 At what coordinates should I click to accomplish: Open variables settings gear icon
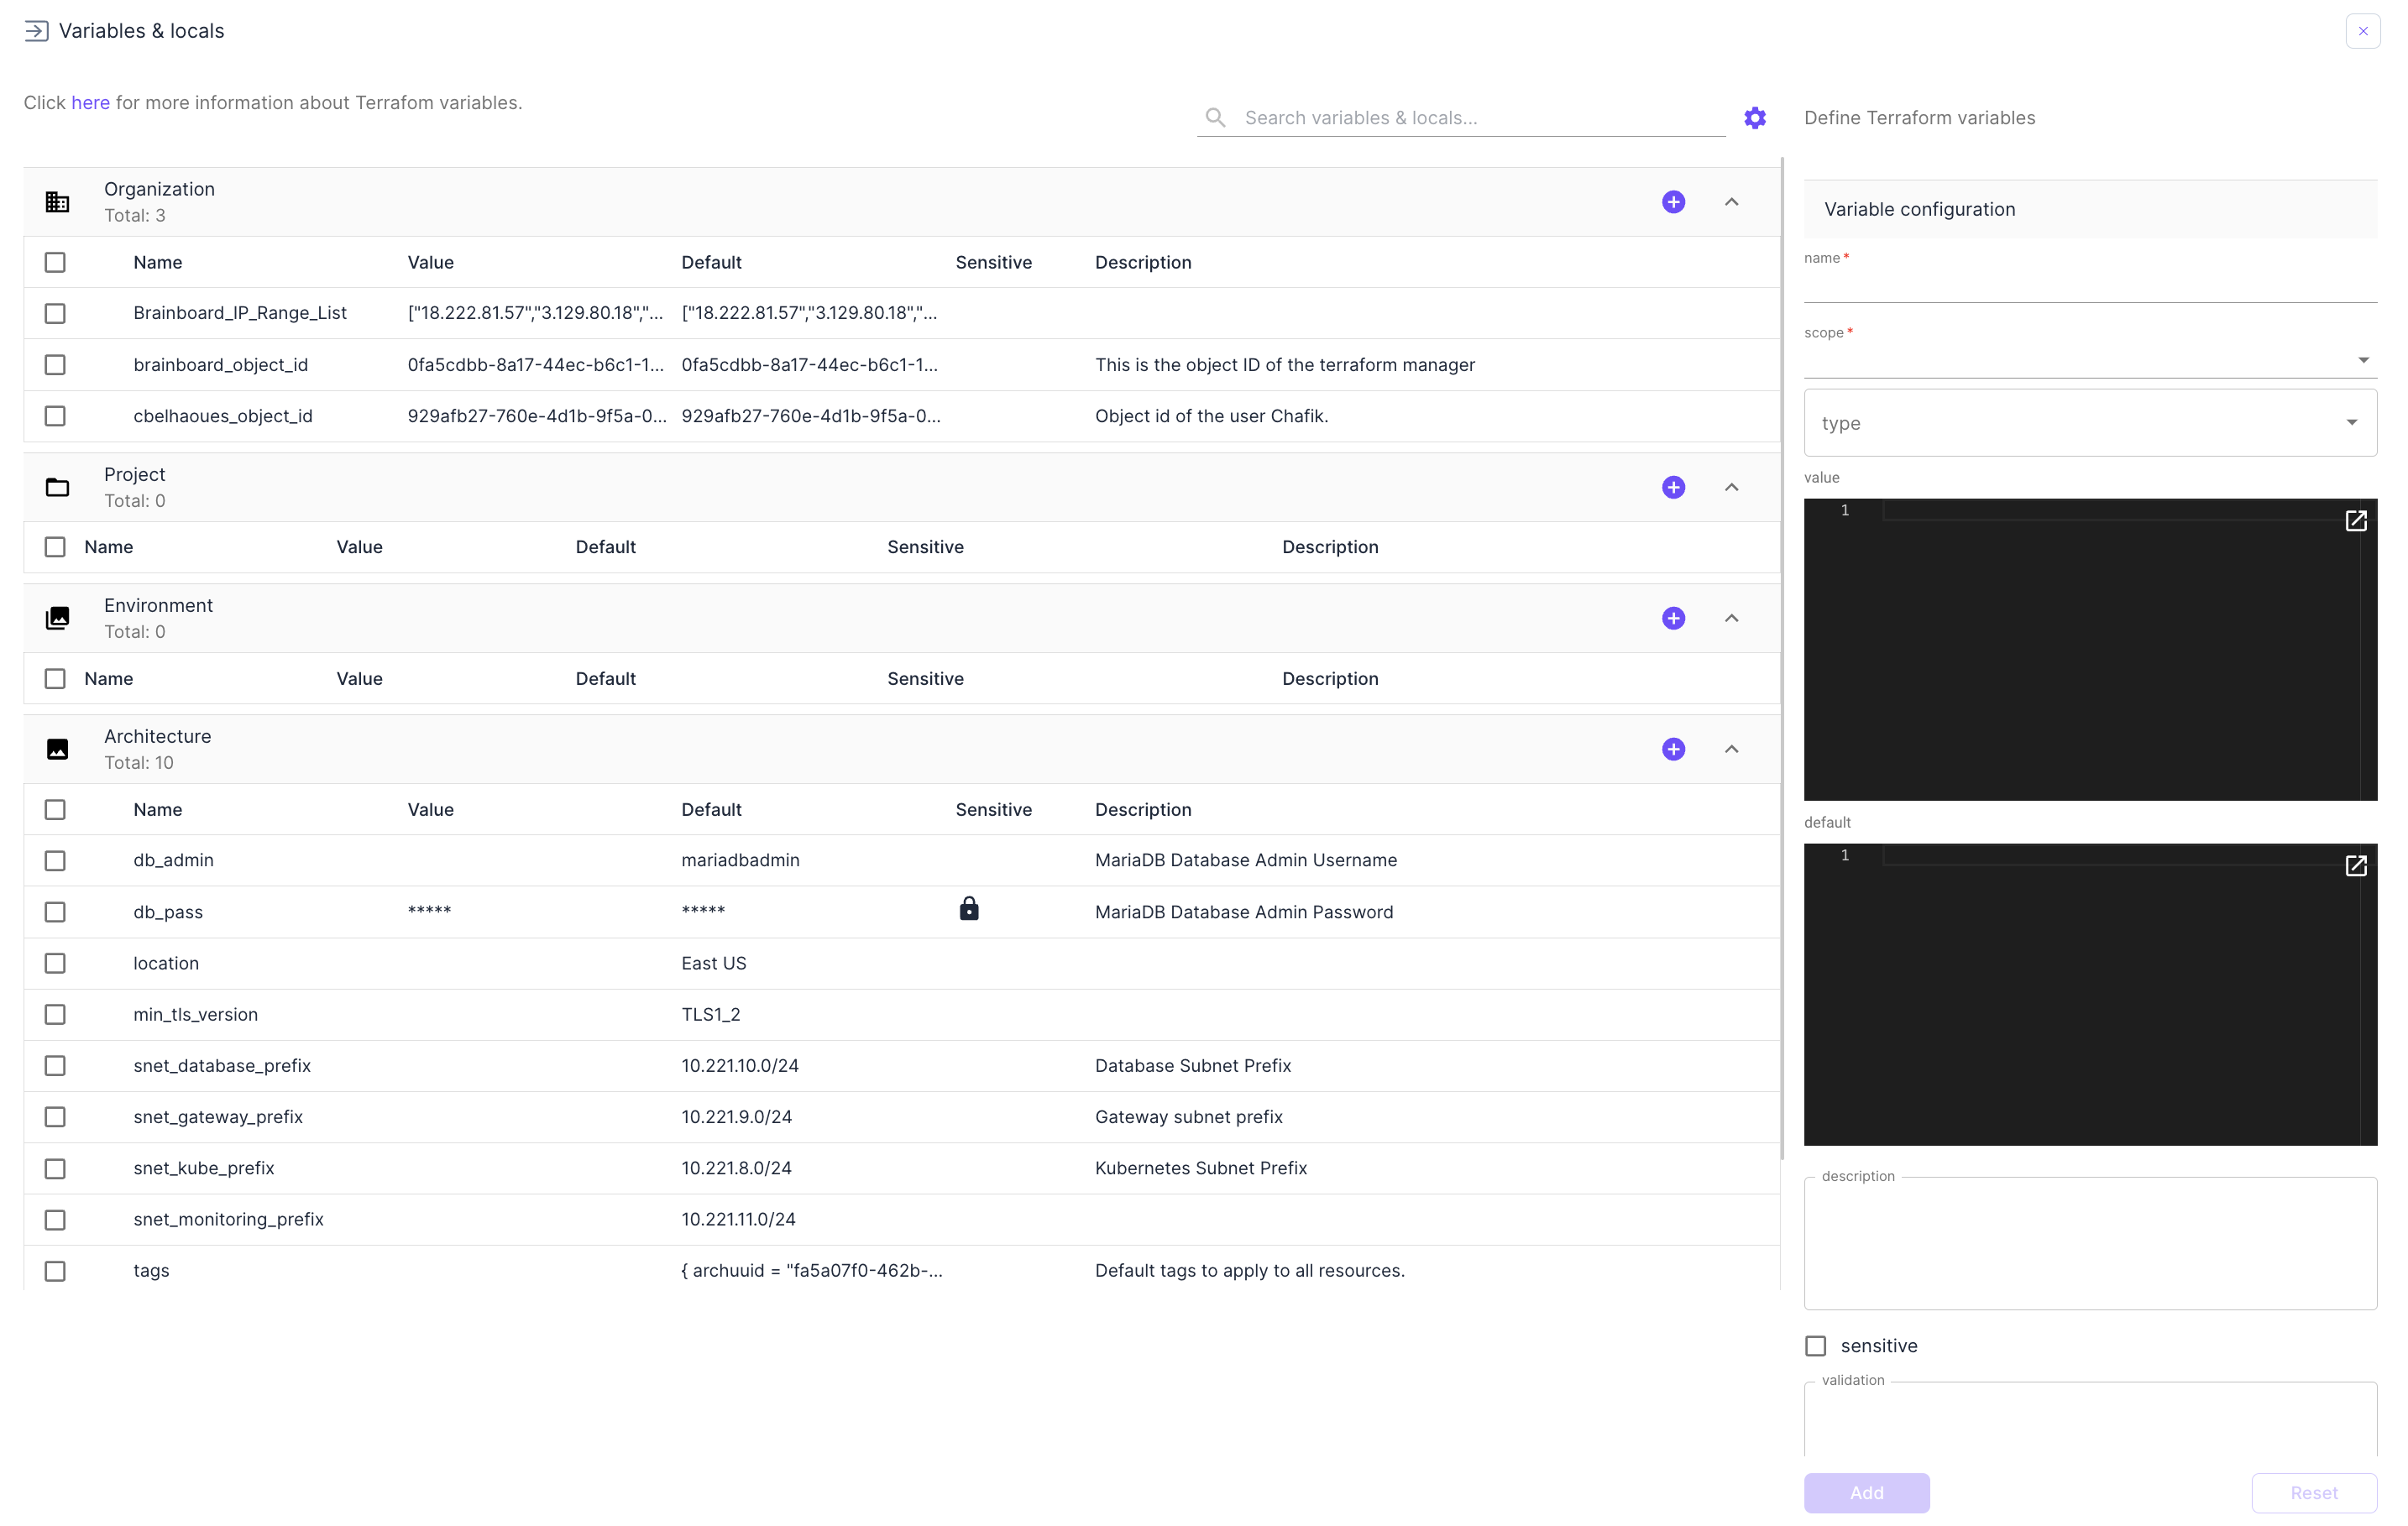coord(1754,118)
